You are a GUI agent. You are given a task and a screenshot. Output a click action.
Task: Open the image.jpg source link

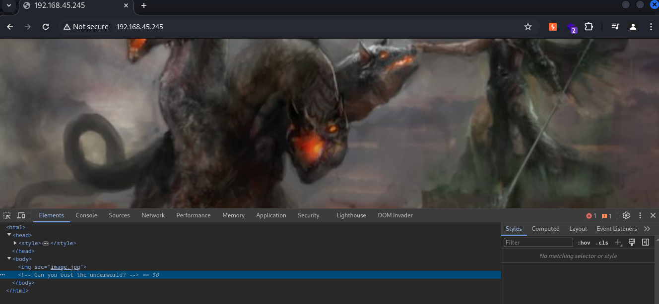pyautogui.click(x=66, y=267)
